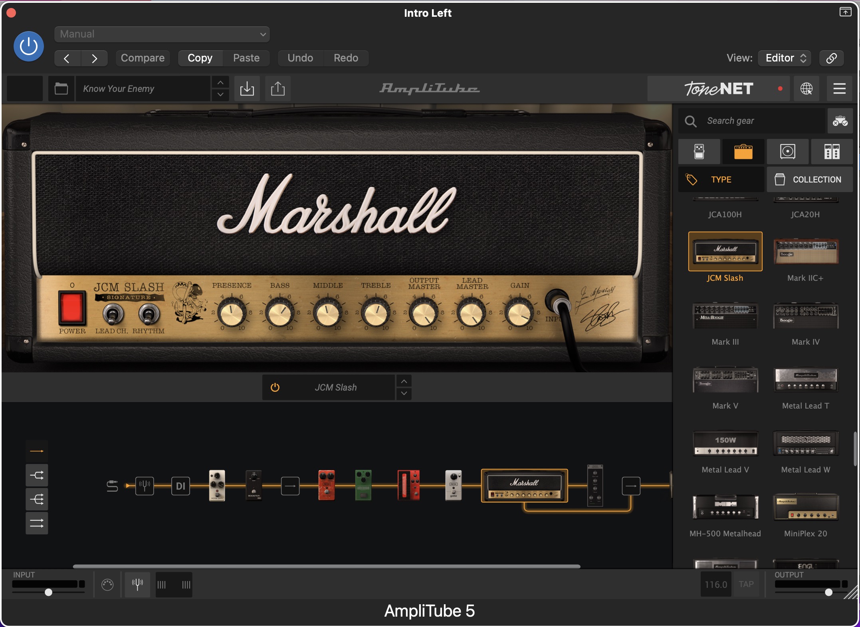The height and width of the screenshot is (627, 860).
Task: Click the Search gear field
Action: (x=751, y=121)
